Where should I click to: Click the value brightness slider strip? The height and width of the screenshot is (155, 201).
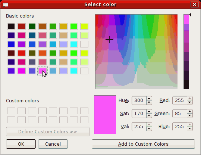(x=186, y=52)
